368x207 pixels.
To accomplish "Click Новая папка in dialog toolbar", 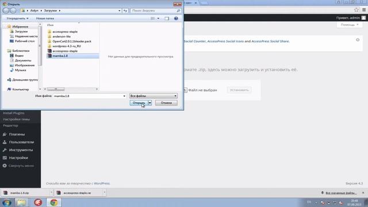I will tap(45, 18).
